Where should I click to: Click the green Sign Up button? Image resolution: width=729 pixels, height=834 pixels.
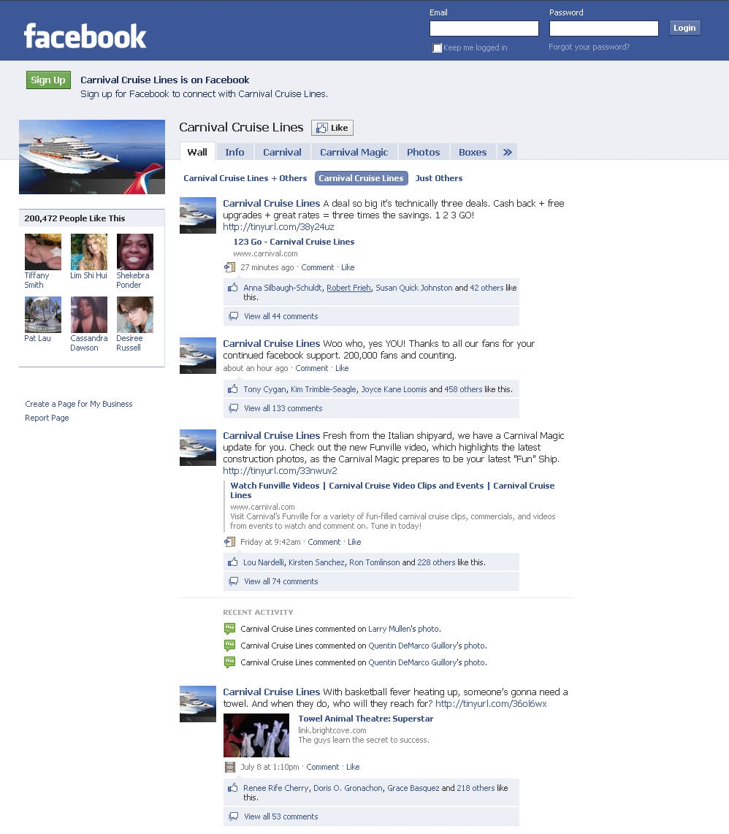click(x=48, y=80)
